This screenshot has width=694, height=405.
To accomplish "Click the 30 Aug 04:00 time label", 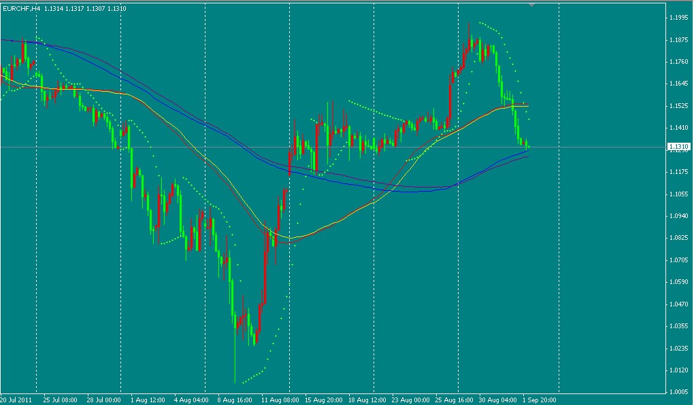I will point(497,400).
